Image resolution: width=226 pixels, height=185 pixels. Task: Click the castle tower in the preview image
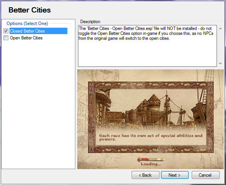(x=154, y=103)
